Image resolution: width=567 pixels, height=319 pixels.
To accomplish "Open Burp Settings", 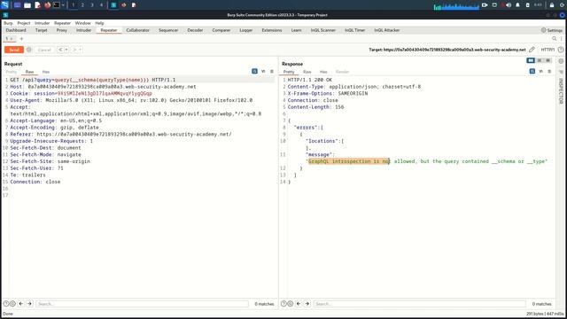I will (x=552, y=30).
